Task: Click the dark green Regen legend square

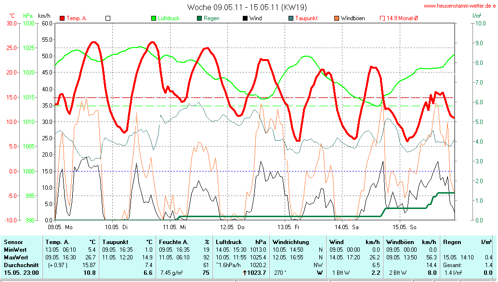Action: (x=199, y=18)
